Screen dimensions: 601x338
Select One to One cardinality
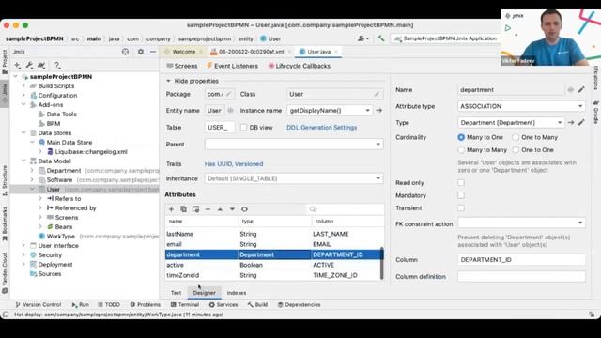point(516,150)
